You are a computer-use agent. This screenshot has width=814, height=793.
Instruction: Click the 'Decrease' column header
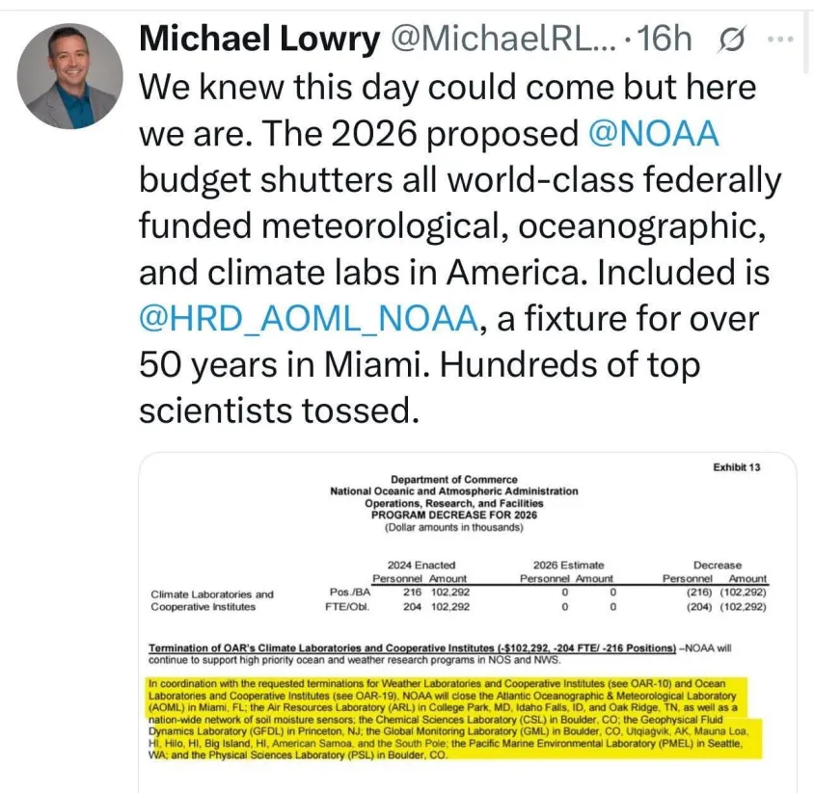(717, 565)
